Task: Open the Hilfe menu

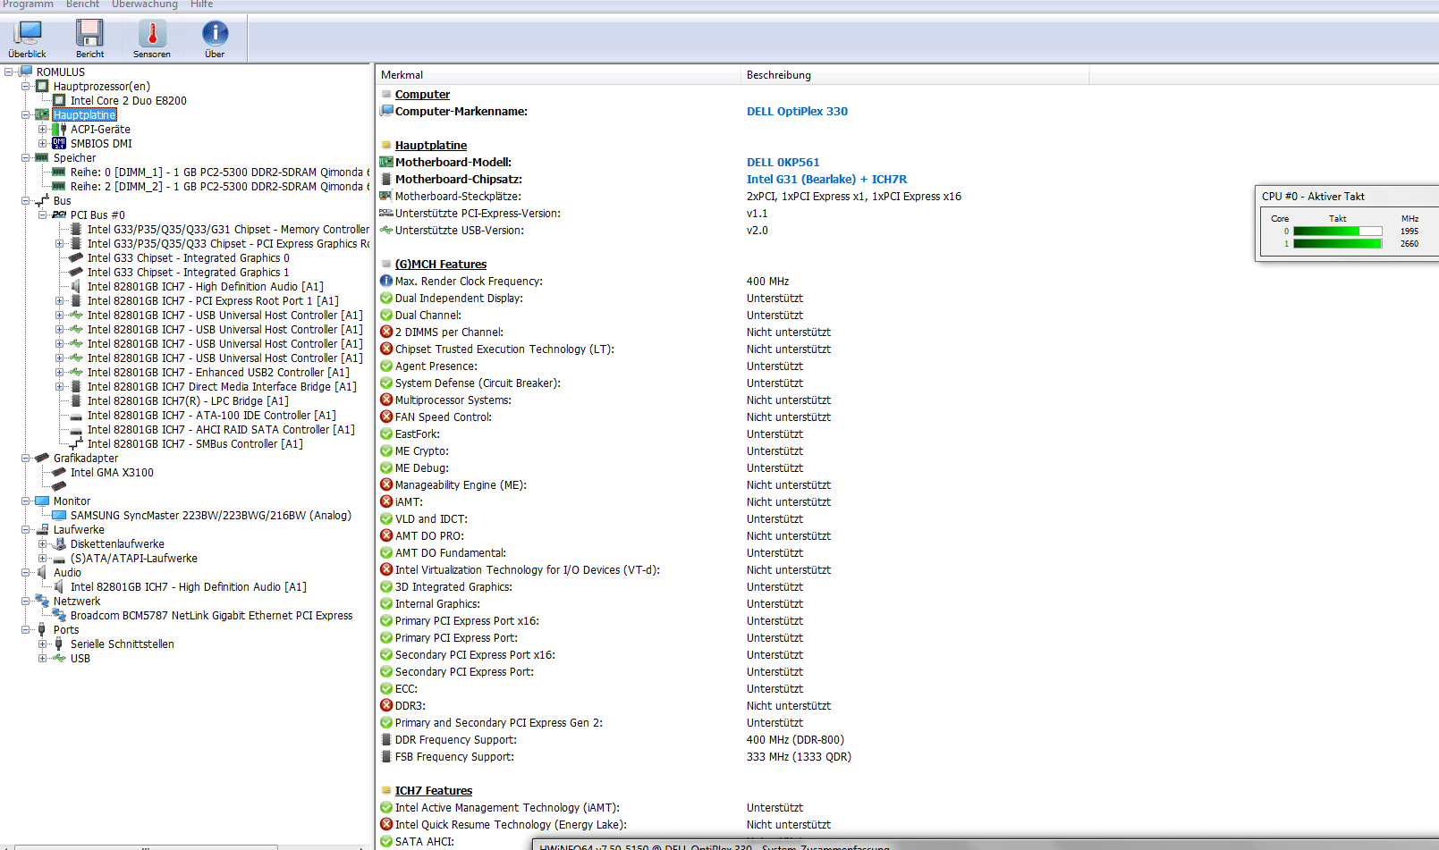Action: (201, 4)
